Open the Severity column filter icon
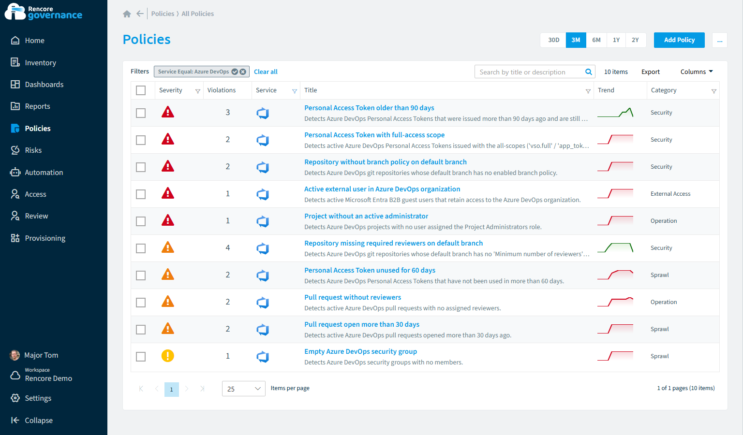The width and height of the screenshot is (743, 435). click(x=197, y=91)
